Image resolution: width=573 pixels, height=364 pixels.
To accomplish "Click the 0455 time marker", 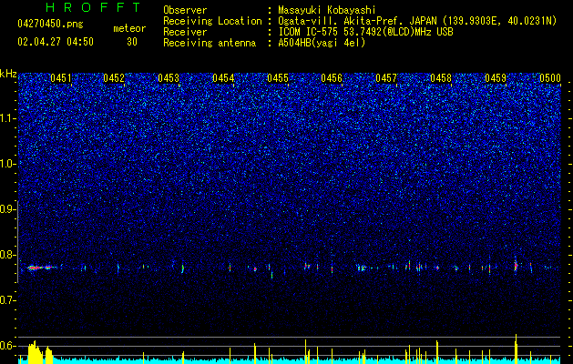I will pos(277,78).
